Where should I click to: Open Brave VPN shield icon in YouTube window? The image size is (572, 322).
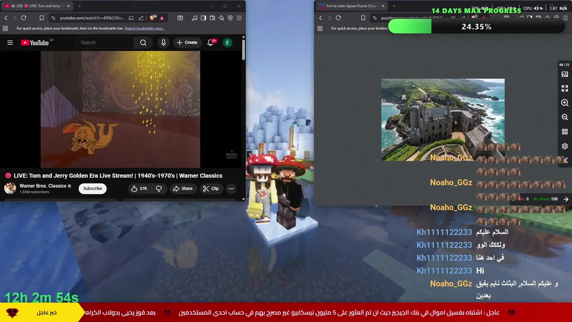(x=230, y=18)
